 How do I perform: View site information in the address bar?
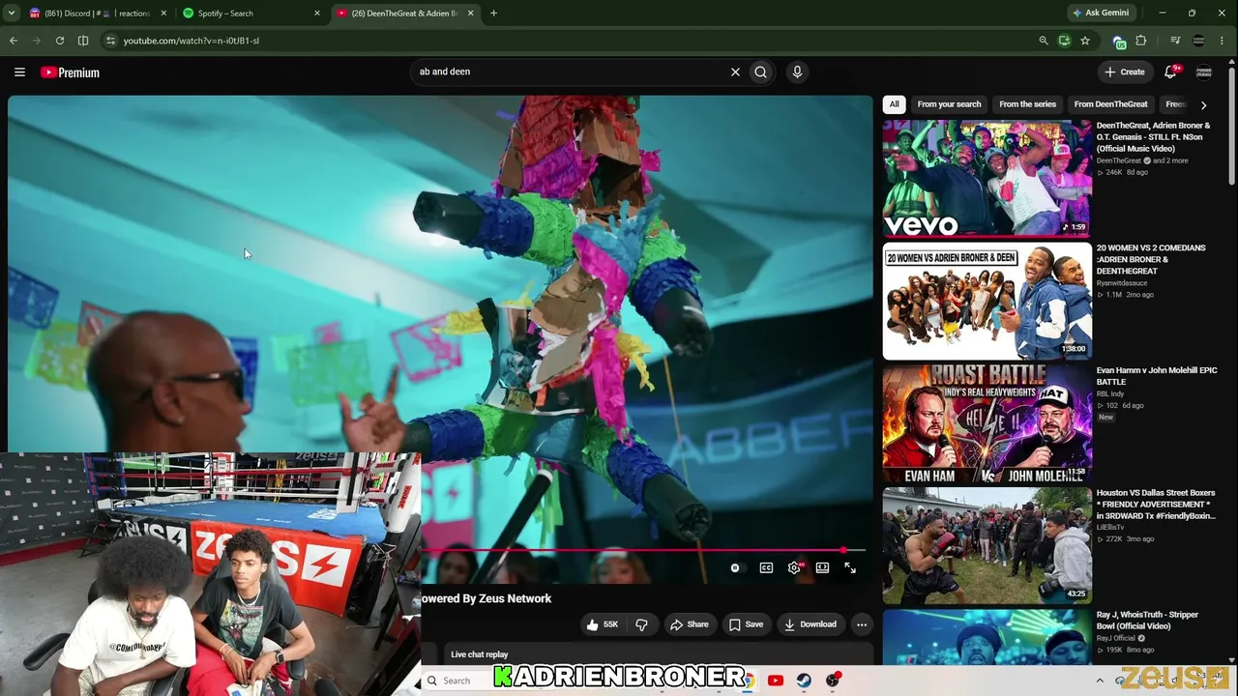(110, 41)
